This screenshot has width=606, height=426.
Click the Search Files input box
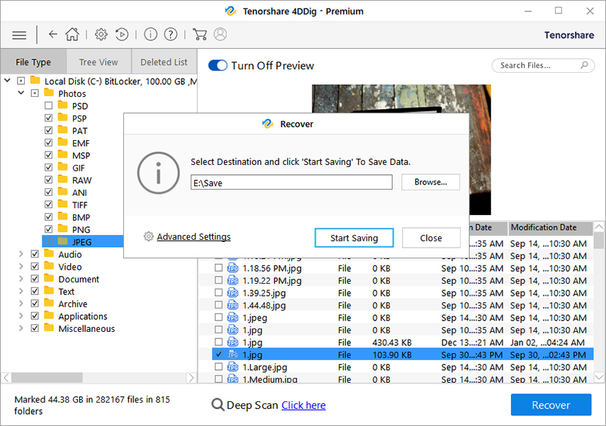tap(543, 65)
